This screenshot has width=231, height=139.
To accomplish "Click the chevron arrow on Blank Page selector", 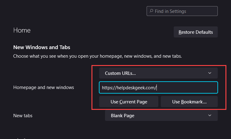I will (210, 115).
